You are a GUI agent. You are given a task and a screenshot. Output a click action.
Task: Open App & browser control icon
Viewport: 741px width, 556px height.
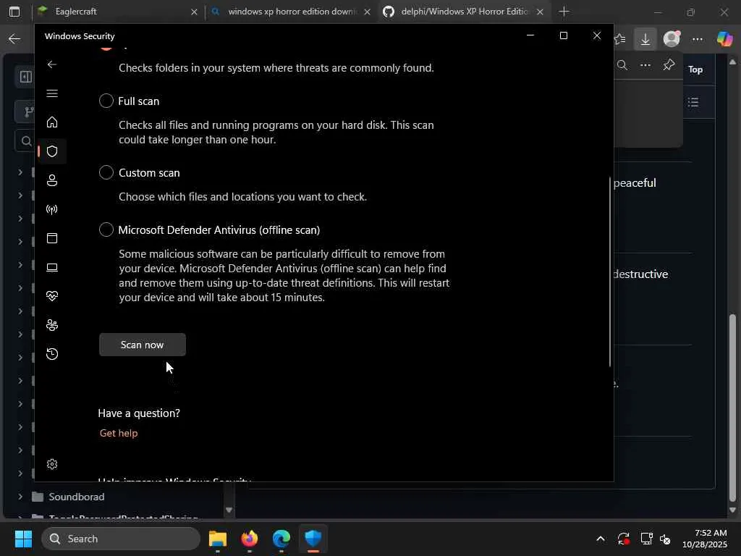pyautogui.click(x=52, y=237)
